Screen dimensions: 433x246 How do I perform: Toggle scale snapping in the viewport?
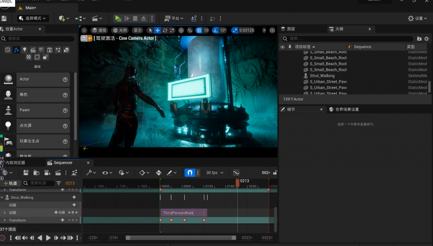tap(234, 30)
